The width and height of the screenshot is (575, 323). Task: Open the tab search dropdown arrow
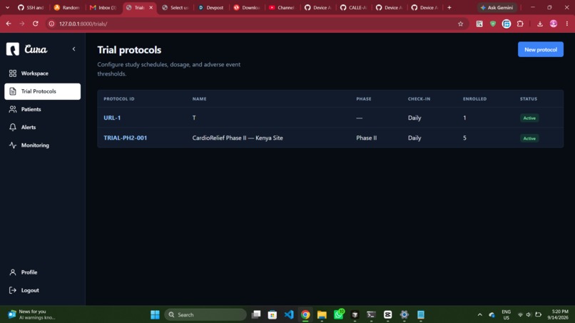pyautogui.click(x=7, y=8)
